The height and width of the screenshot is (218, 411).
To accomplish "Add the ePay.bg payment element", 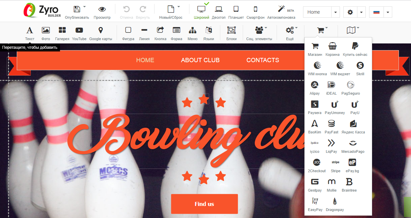I will click(x=352, y=166).
